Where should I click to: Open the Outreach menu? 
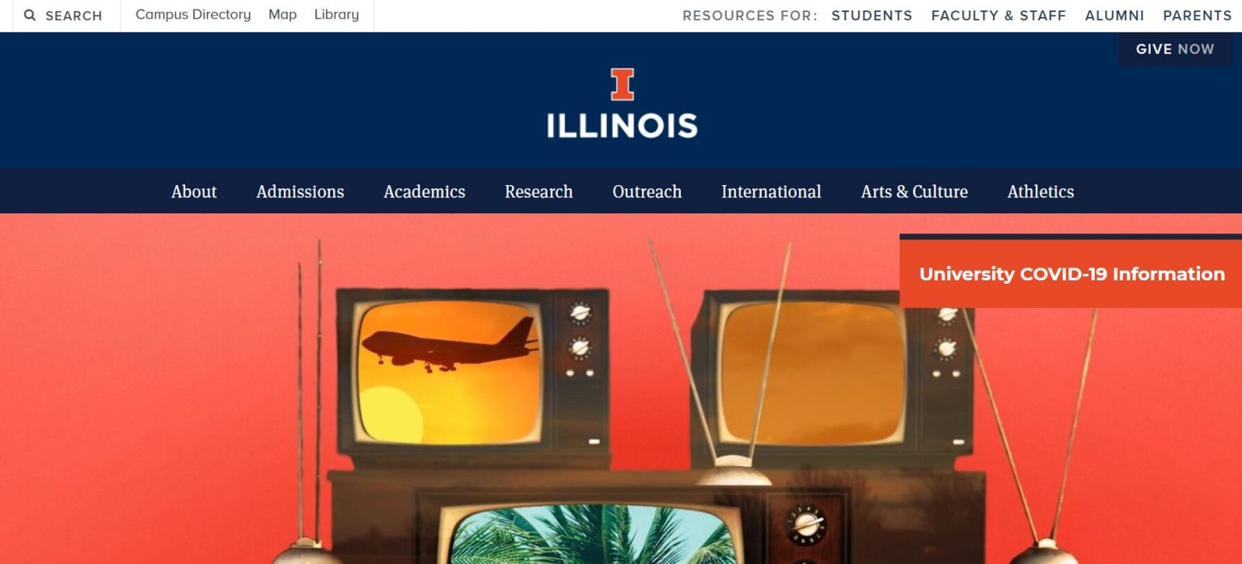coord(647,192)
